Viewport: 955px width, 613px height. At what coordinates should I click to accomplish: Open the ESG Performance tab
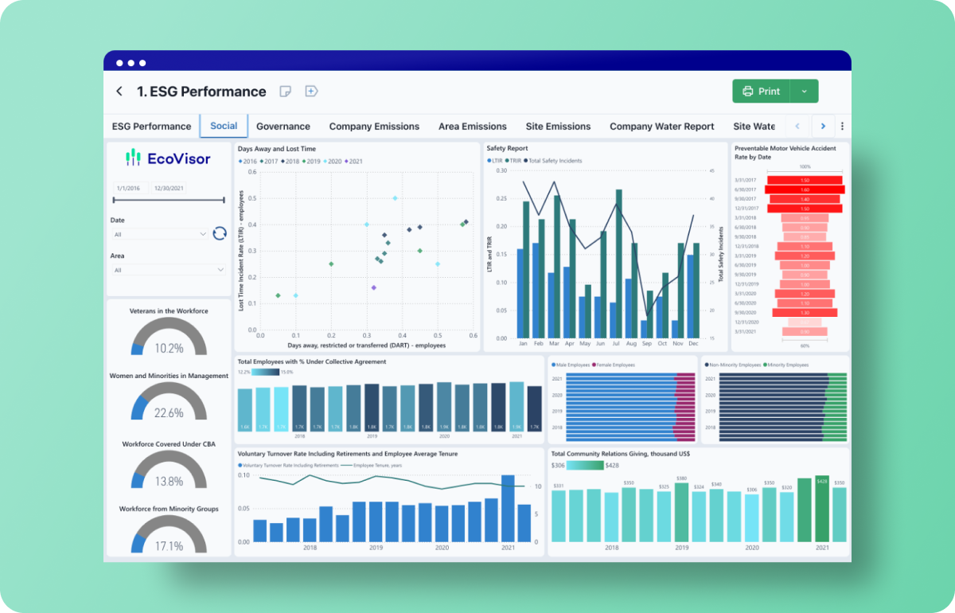click(x=151, y=127)
